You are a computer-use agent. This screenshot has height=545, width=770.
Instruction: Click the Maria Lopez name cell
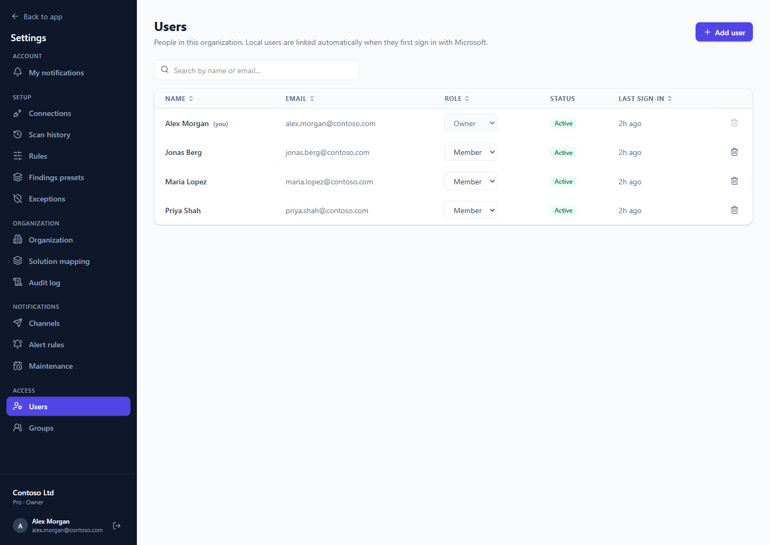coord(186,182)
